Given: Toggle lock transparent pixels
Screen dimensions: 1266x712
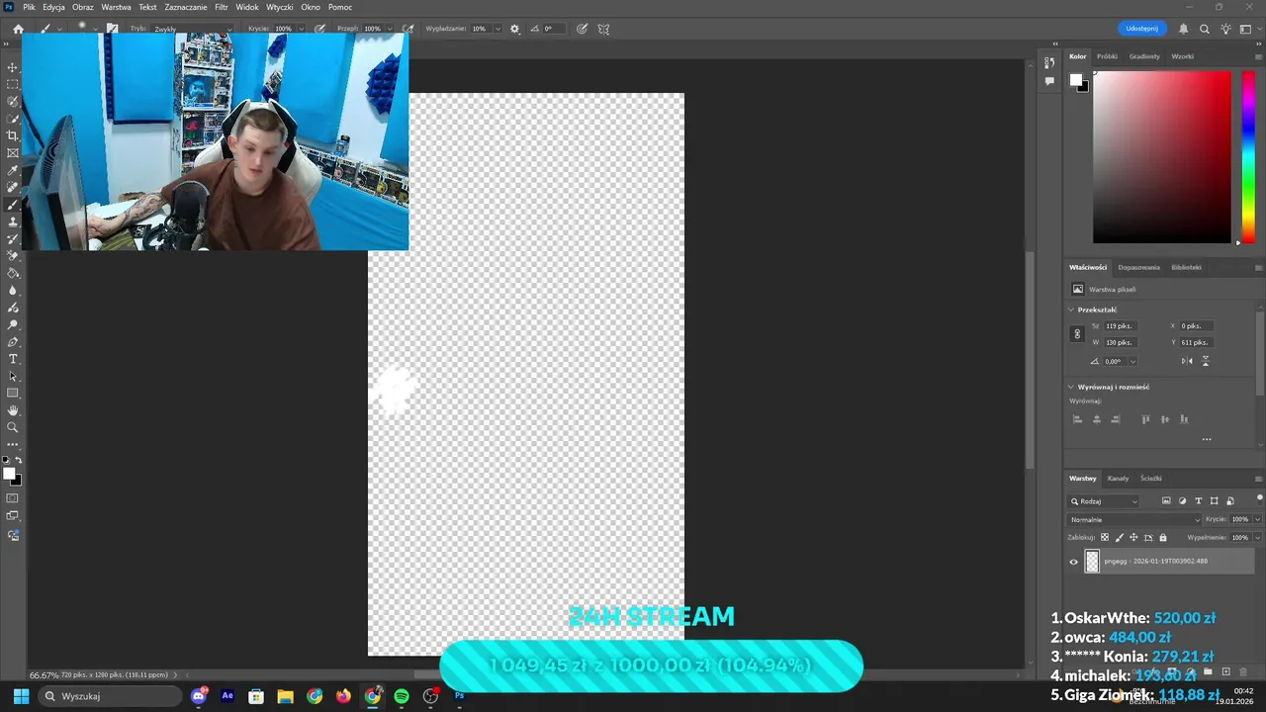Looking at the screenshot, I should 1105,537.
